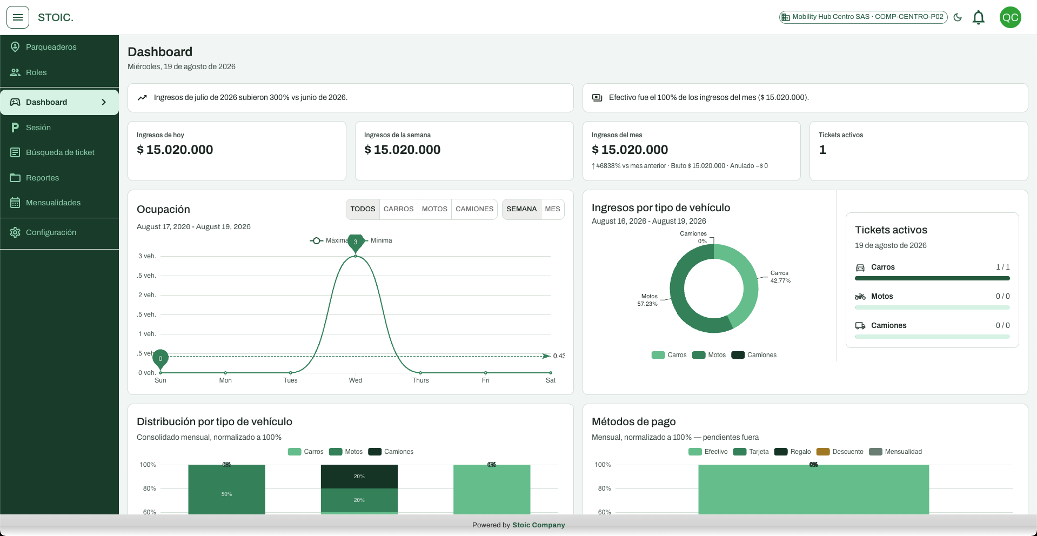Select the CAMIONES occupancy filter
Viewport: 1037px width, 536px height.
[474, 209]
